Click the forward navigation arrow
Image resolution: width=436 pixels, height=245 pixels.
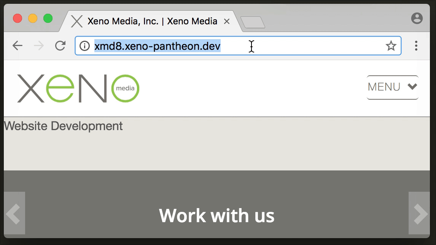click(39, 46)
